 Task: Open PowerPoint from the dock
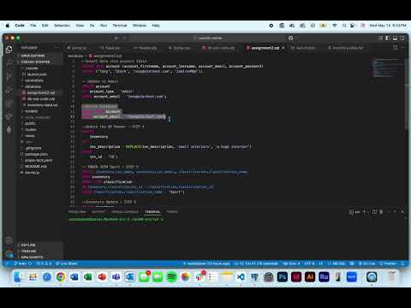(102, 276)
